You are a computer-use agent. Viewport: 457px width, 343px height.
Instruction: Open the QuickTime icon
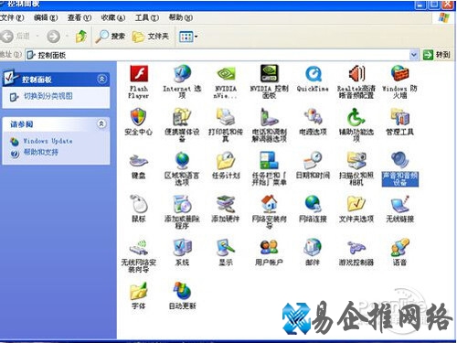point(313,79)
